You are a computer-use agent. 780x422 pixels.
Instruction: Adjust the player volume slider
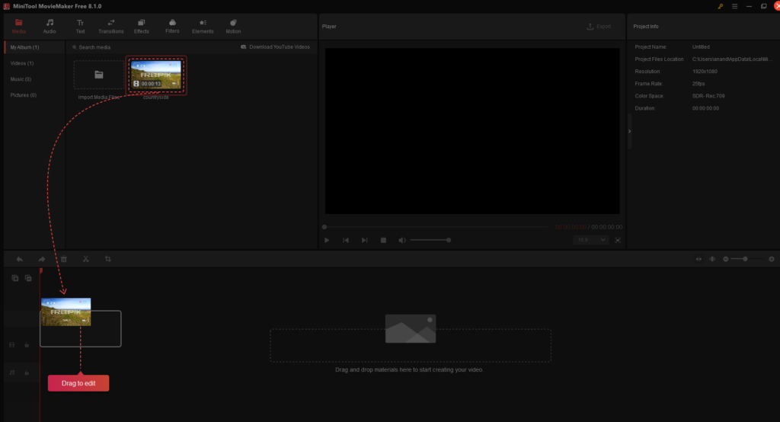[431, 240]
